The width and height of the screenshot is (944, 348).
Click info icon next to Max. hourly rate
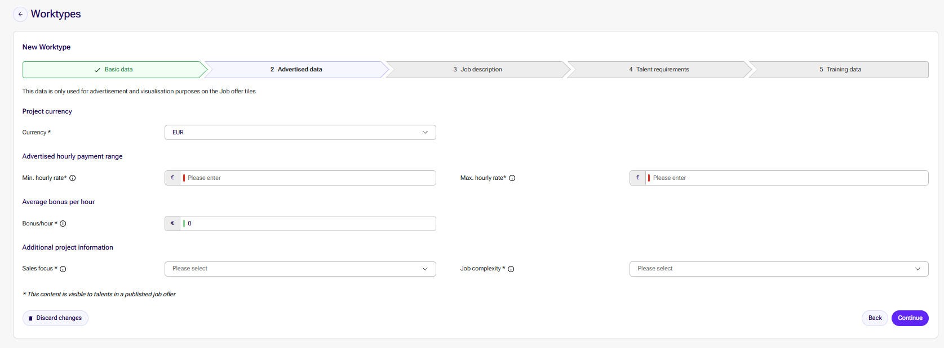(x=512, y=178)
